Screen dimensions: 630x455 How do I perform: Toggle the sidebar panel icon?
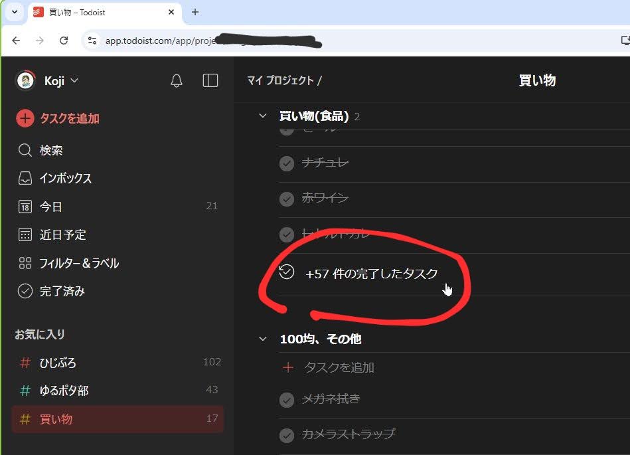(x=210, y=80)
